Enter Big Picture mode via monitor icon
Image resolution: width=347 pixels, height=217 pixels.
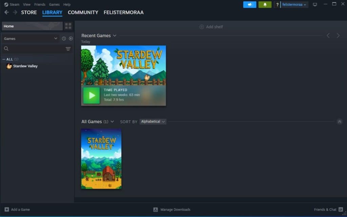point(315,4)
